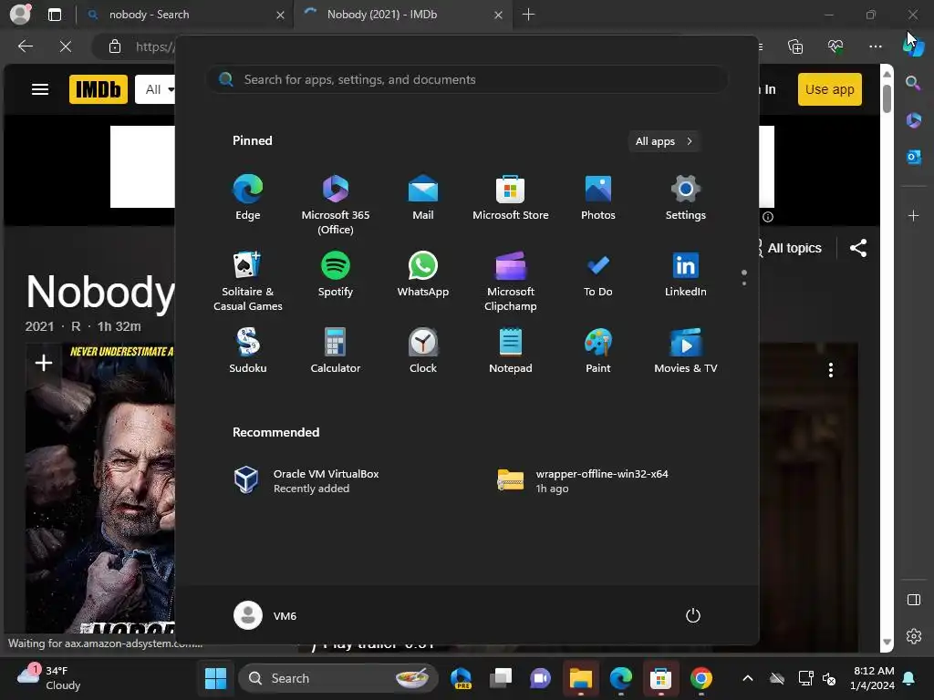Open the Paint app
934x700 pixels.
(598, 351)
